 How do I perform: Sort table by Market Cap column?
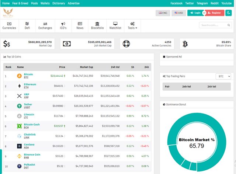86,67
